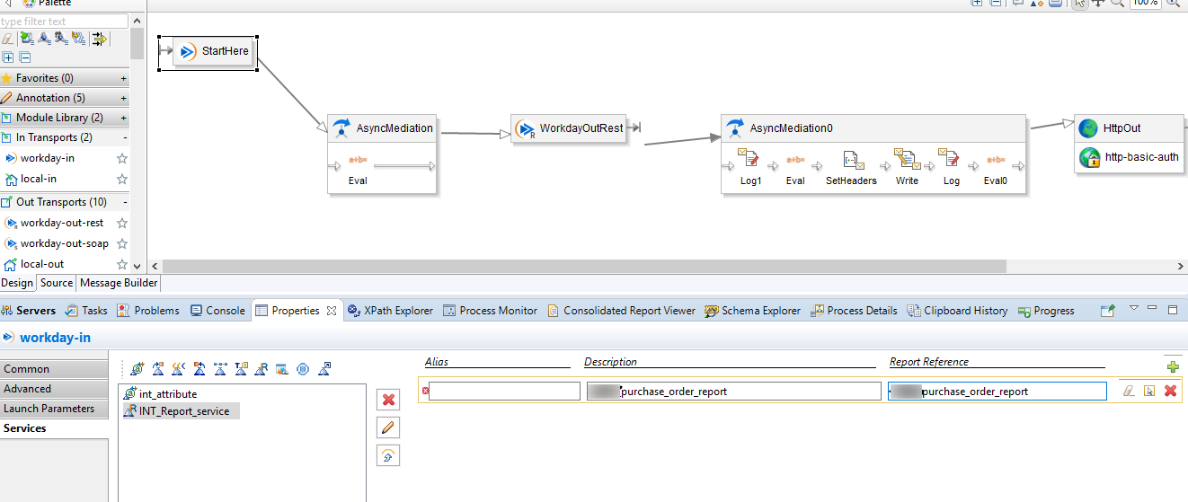Favorite workday-out-rest with its star
This screenshot has height=502, width=1188.
click(x=122, y=223)
